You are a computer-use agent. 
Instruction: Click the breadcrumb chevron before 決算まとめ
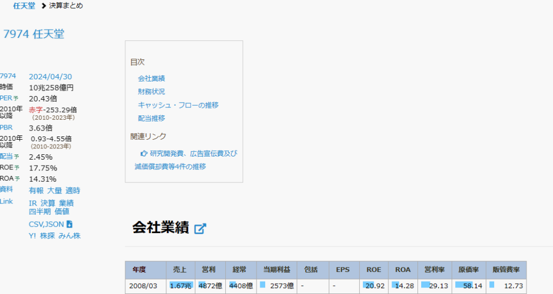44,5
